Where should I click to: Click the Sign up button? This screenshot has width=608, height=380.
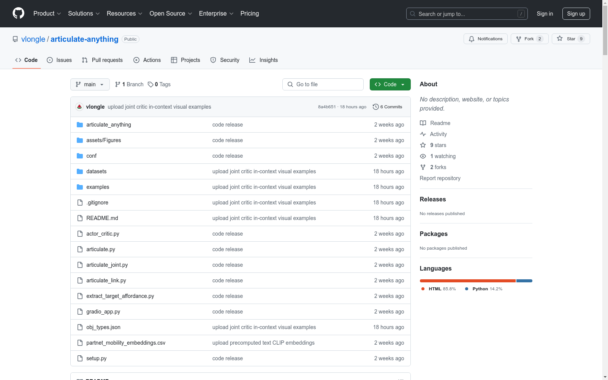[576, 14]
